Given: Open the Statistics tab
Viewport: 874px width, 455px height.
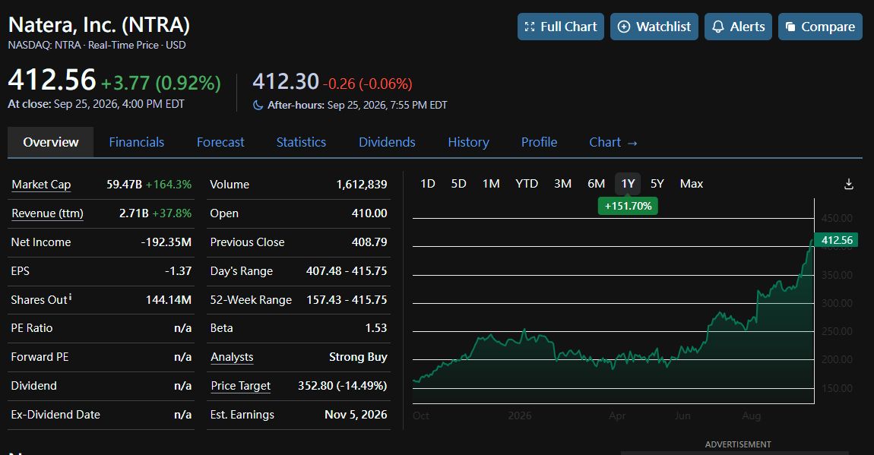Looking at the screenshot, I should pyautogui.click(x=301, y=142).
